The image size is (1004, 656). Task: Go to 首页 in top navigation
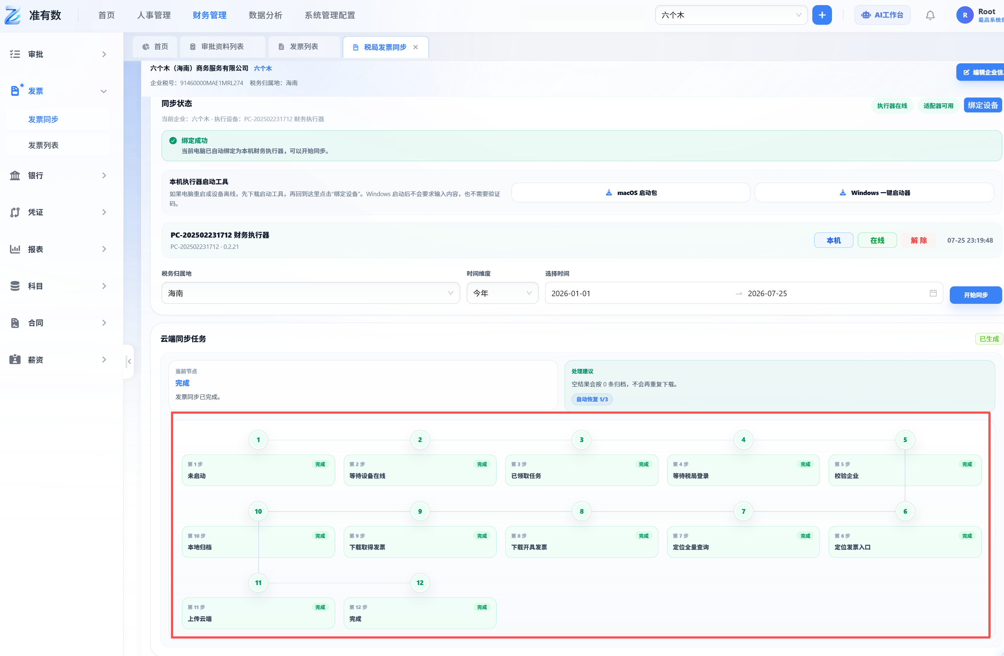tap(106, 15)
